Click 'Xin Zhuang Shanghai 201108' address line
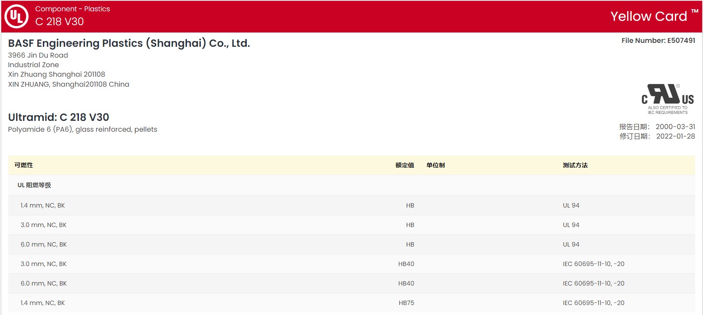703x315 pixels. pos(56,74)
